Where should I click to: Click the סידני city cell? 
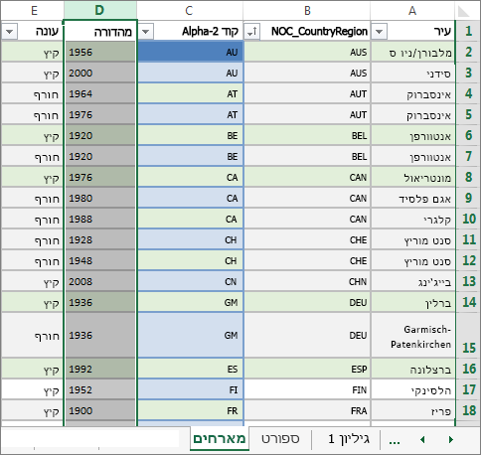[412, 73]
